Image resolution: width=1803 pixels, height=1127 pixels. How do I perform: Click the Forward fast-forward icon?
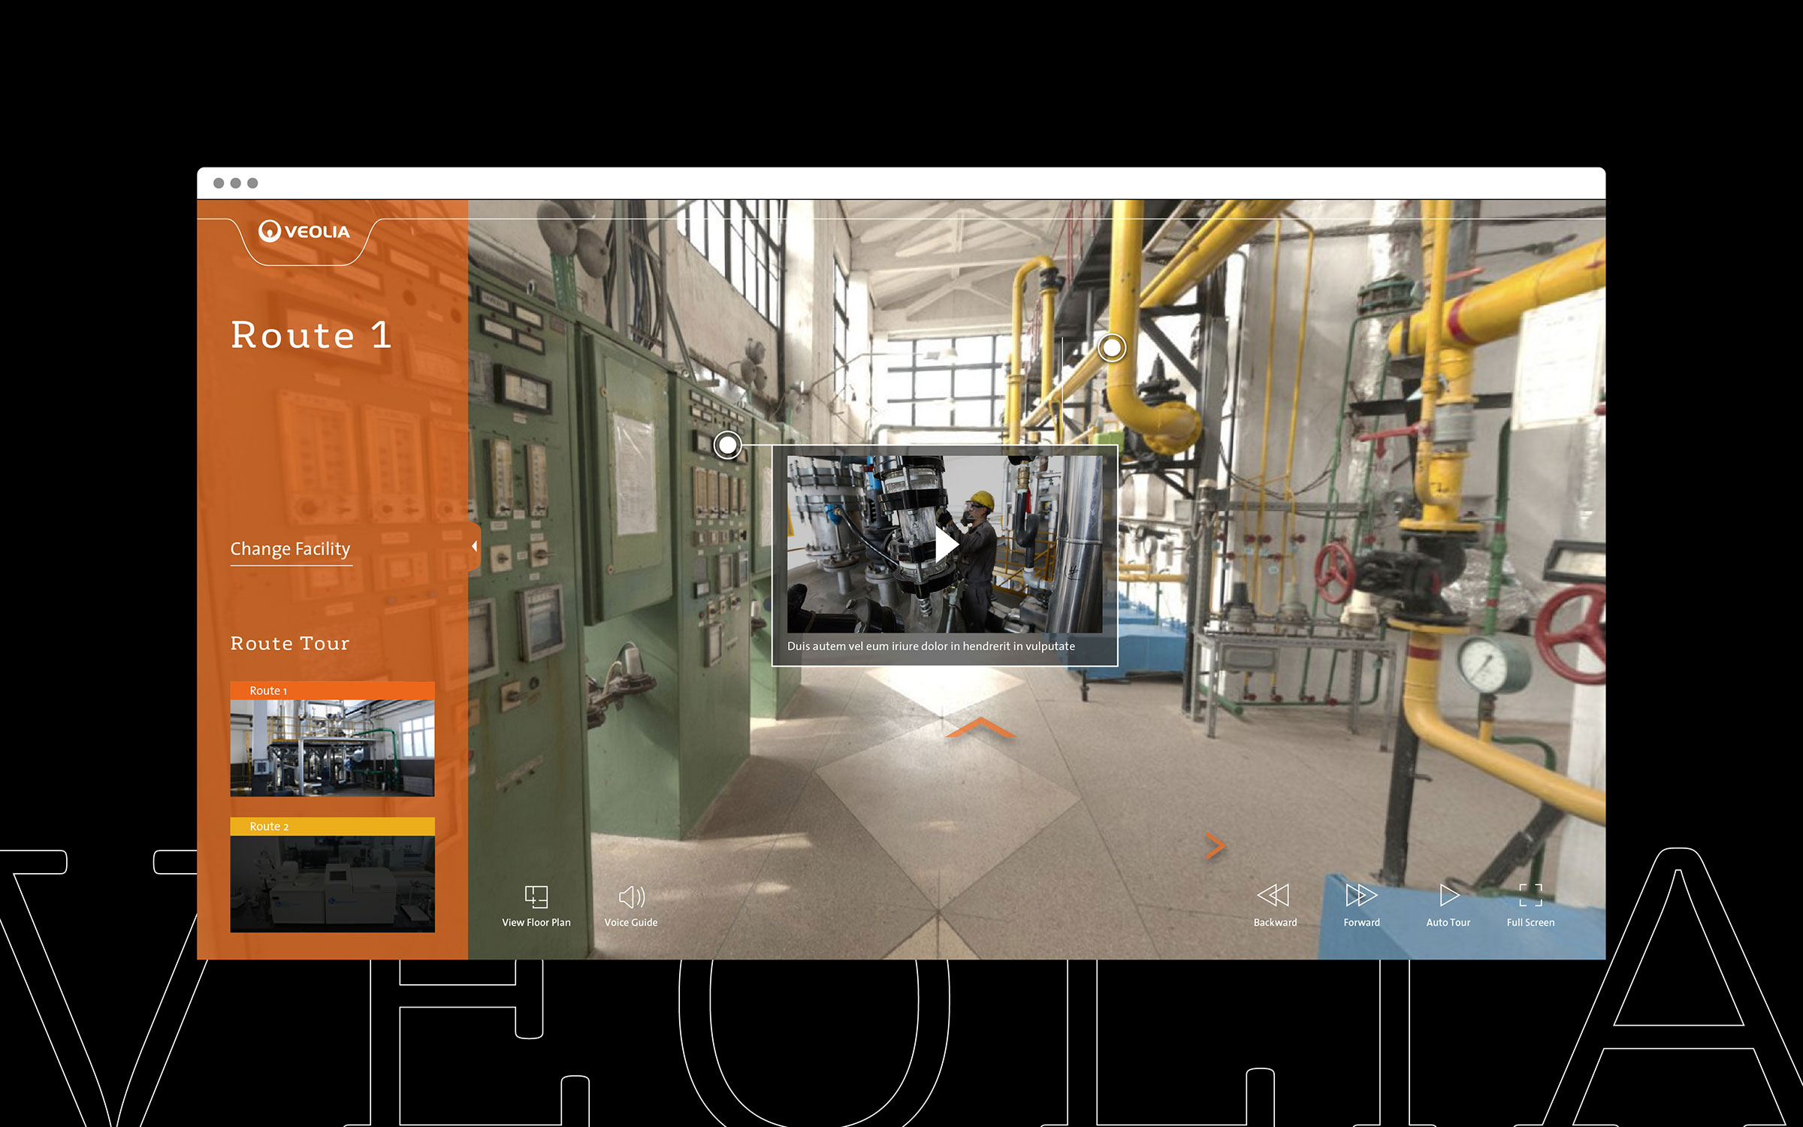click(1361, 895)
